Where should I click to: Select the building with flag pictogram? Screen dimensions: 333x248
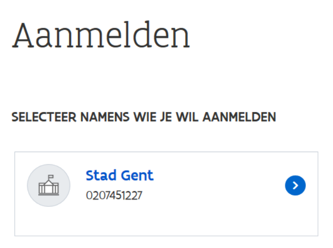[49, 185]
